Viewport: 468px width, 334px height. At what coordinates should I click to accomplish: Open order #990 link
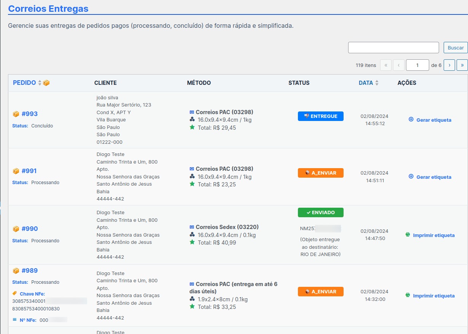pos(30,229)
